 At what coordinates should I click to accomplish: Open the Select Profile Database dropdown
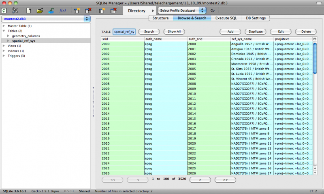click(x=182, y=11)
